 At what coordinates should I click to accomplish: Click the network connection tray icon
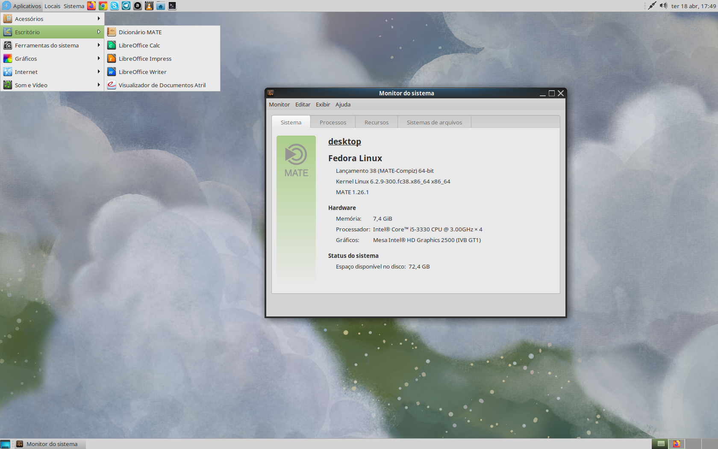click(x=652, y=6)
